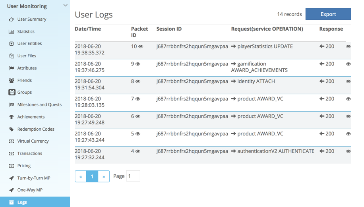Go to previous page of logs

pyautogui.click(x=81, y=176)
